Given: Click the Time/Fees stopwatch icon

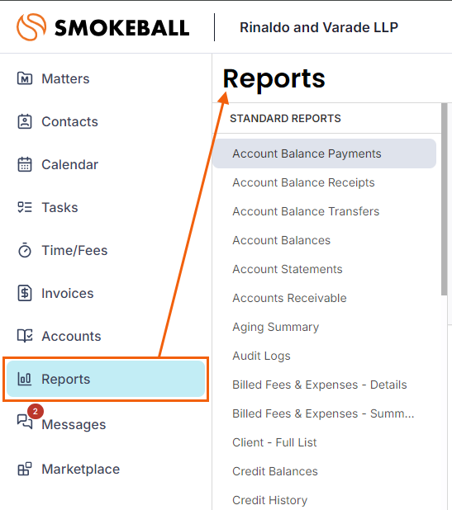Looking at the screenshot, I should pos(25,250).
